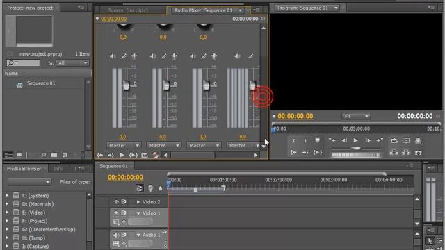Add unnumbered marker in the timeline header
The image size is (445, 250).
[161, 188]
